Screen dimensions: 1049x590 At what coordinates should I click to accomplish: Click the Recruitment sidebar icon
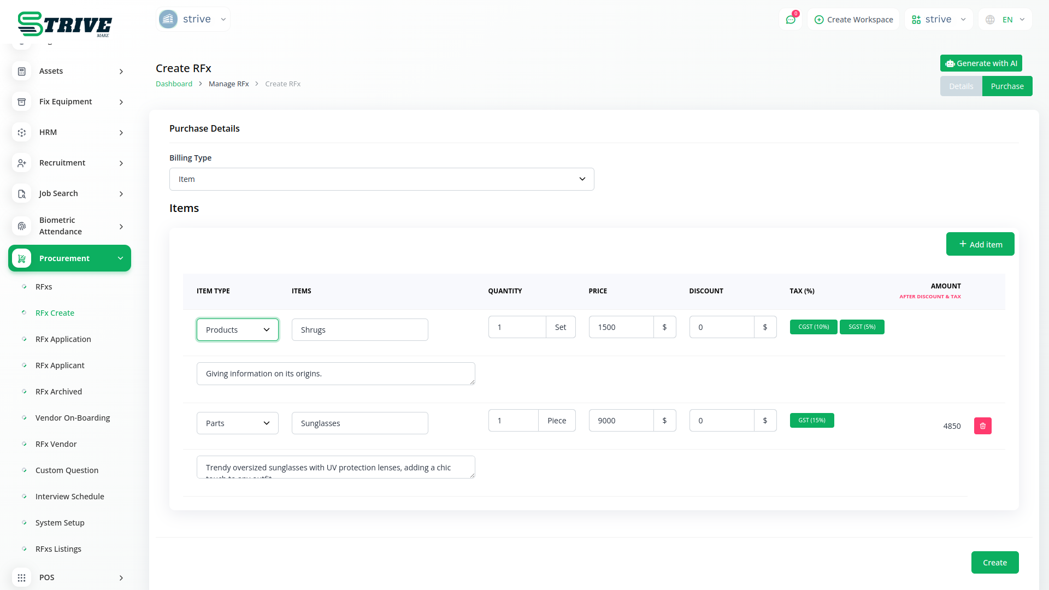click(x=22, y=163)
